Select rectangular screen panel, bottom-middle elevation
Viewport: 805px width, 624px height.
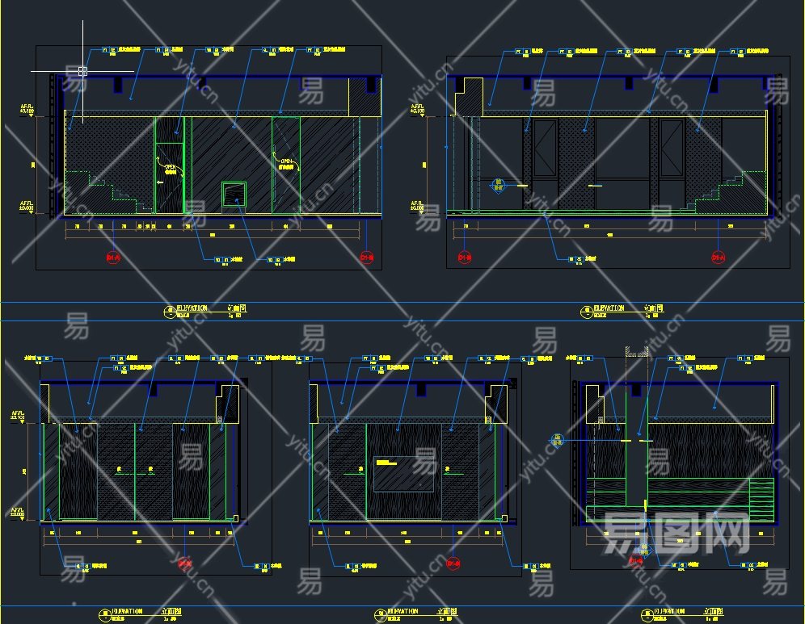(x=404, y=473)
